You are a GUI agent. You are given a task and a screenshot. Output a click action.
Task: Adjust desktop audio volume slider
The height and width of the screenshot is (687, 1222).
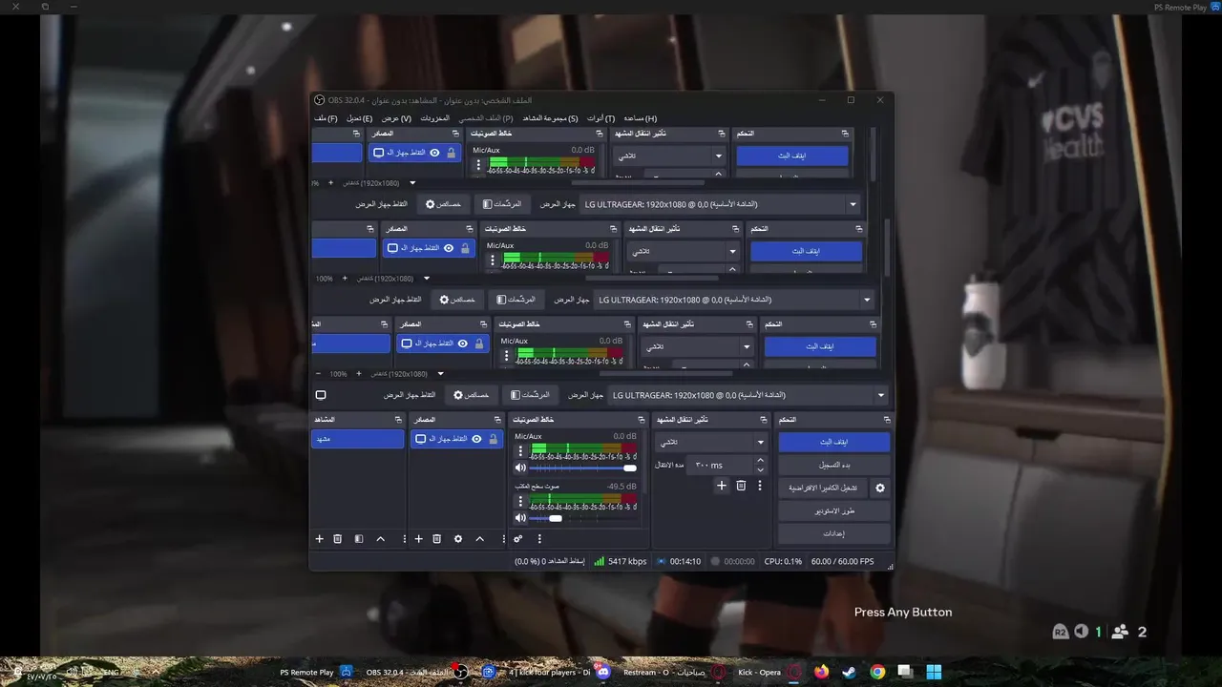point(582,518)
